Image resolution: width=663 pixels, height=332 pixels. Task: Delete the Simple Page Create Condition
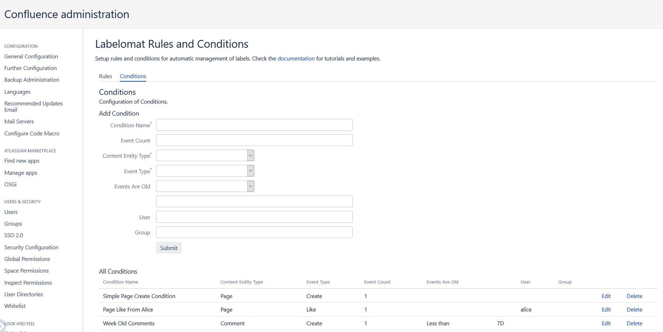pos(634,296)
